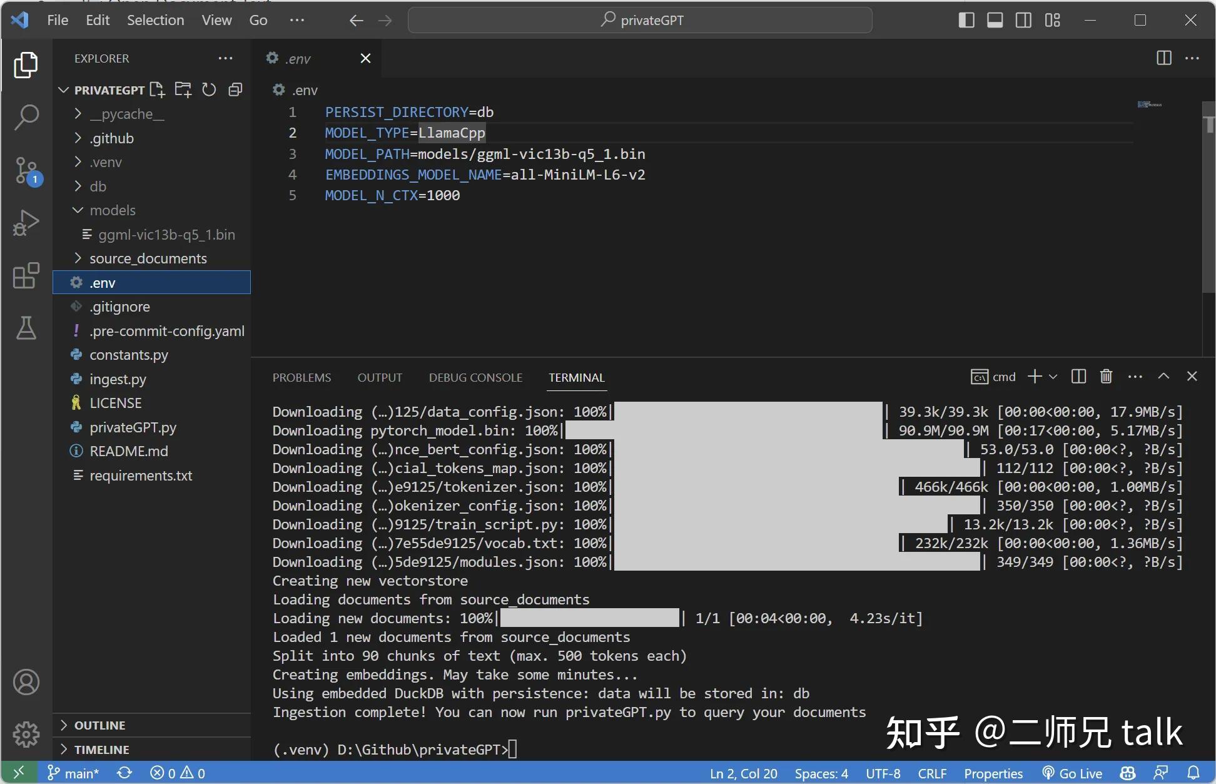Open the Testing flask view
Image resolution: width=1216 pixels, height=784 pixels.
(x=26, y=327)
